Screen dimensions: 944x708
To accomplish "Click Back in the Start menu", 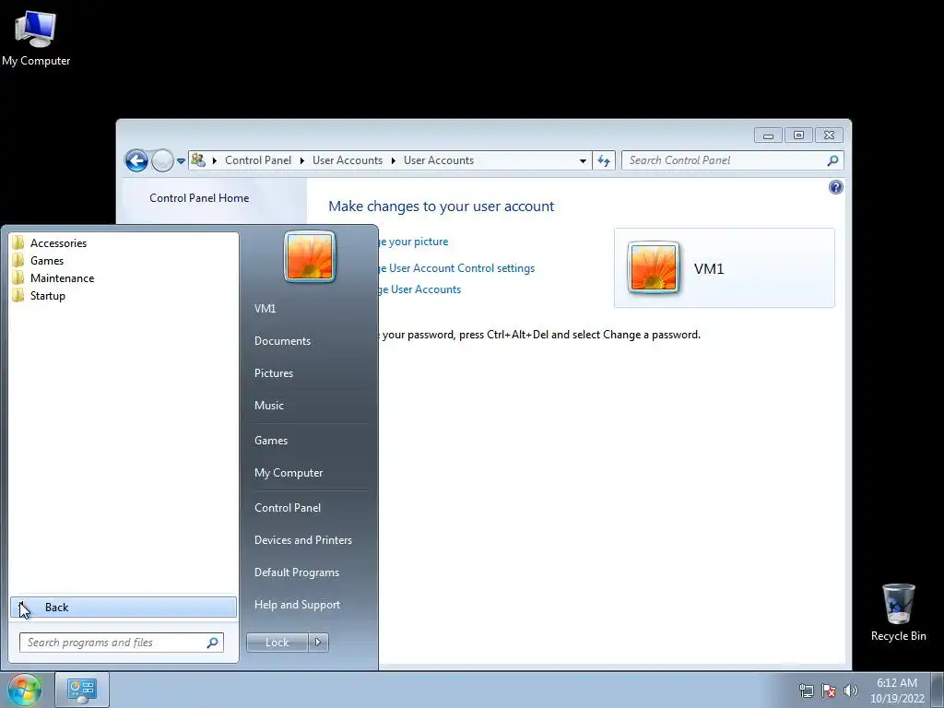I will (x=124, y=608).
